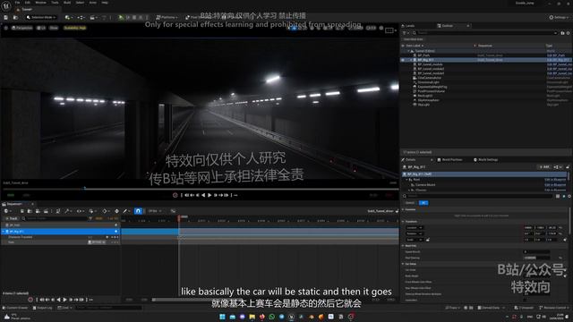
Task: Switch to the World Partition tab
Action: tap(450, 159)
